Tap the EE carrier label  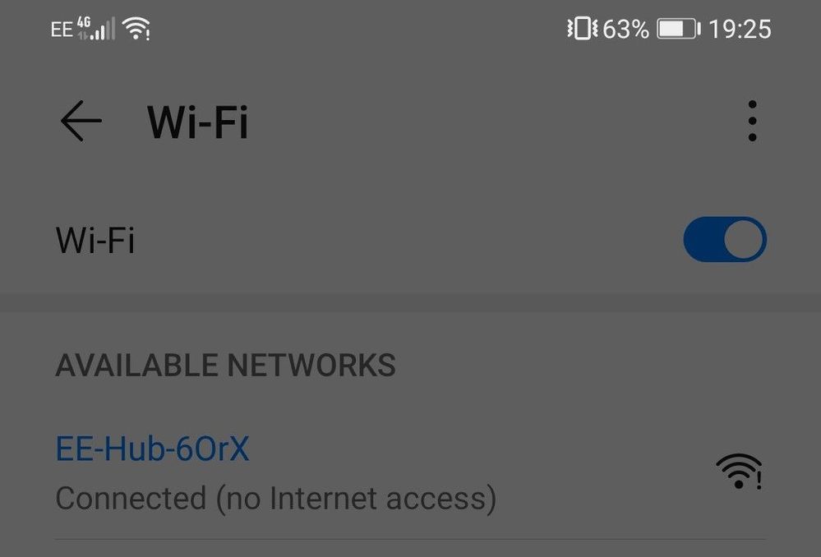pos(62,30)
